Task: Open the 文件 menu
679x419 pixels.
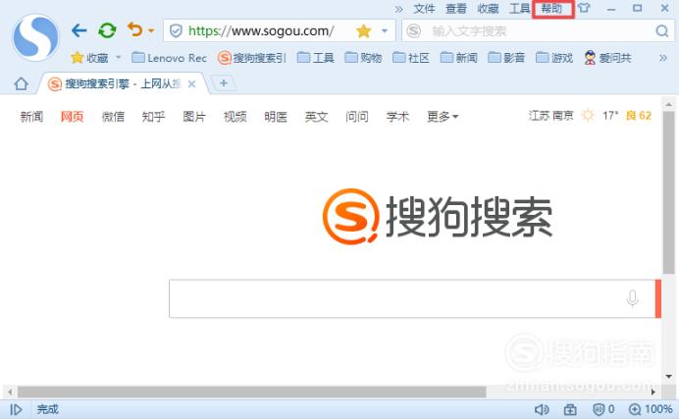Action: coord(424,9)
